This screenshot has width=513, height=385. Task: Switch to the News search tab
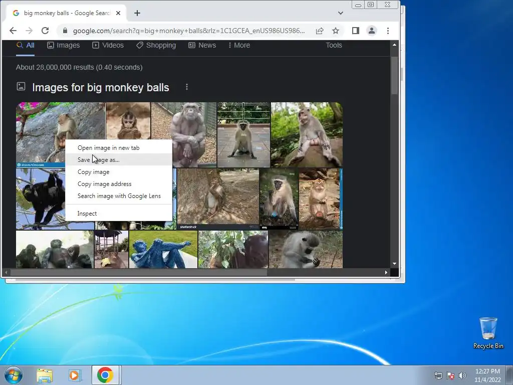tap(202, 45)
